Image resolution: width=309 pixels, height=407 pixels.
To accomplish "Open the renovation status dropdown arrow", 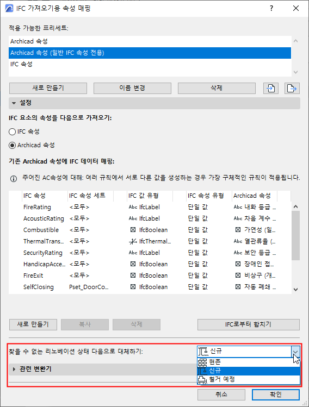I will pos(295,352).
